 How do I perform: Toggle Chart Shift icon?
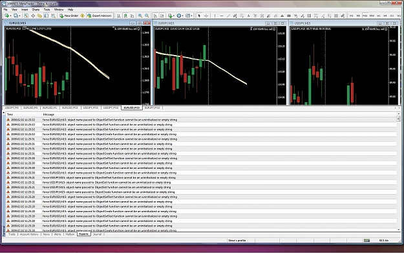(162, 16)
